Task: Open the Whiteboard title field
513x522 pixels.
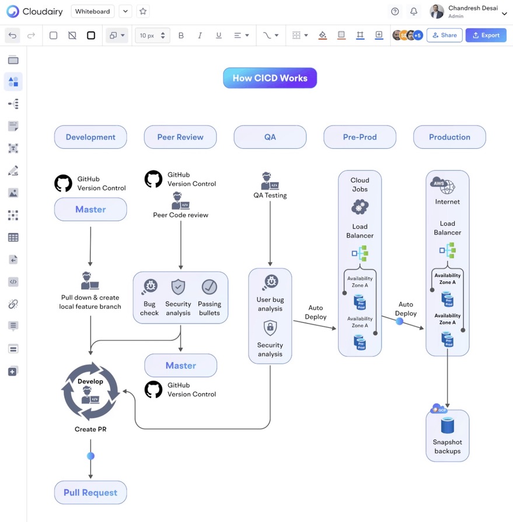Action: (x=92, y=11)
